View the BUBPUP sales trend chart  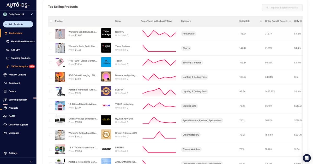pyautogui.click(x=159, y=91)
